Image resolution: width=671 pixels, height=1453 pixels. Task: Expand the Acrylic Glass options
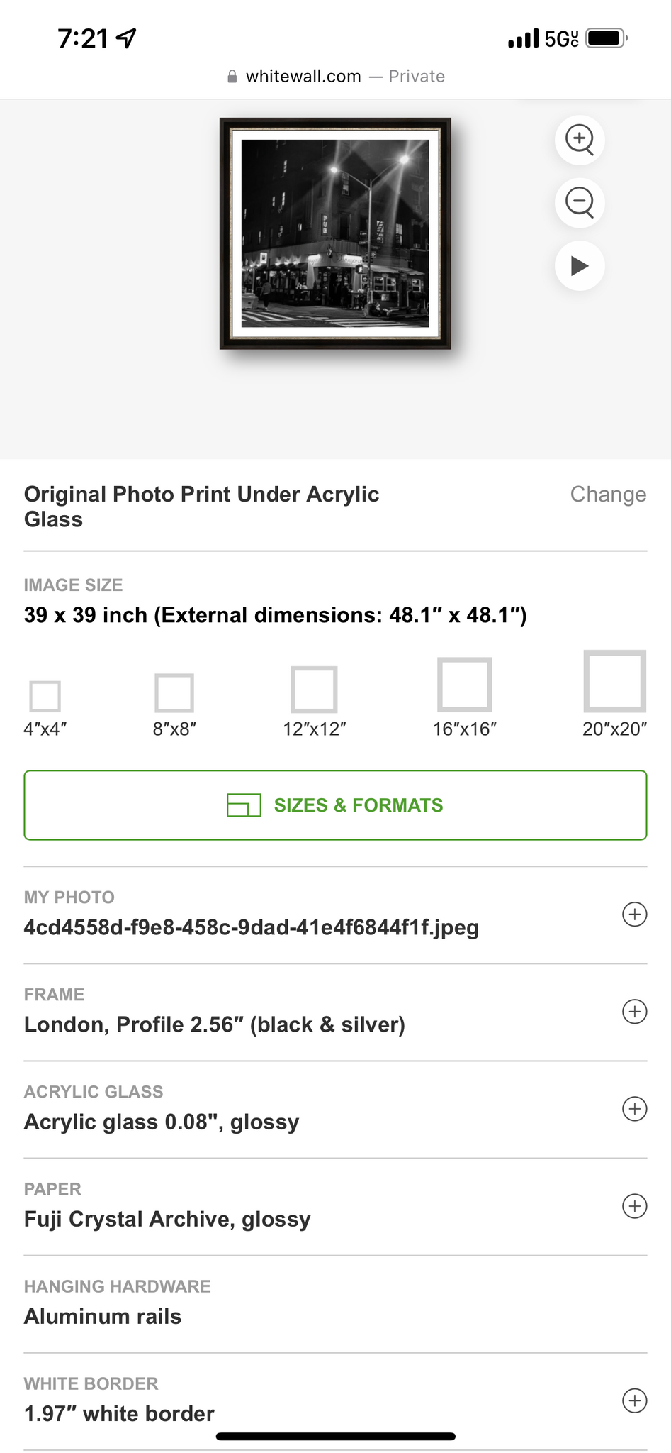coord(634,1109)
